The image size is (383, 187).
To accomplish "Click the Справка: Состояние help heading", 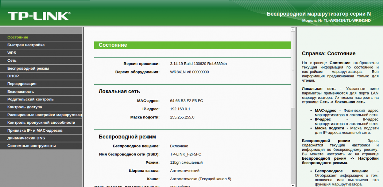I will click(329, 53).
